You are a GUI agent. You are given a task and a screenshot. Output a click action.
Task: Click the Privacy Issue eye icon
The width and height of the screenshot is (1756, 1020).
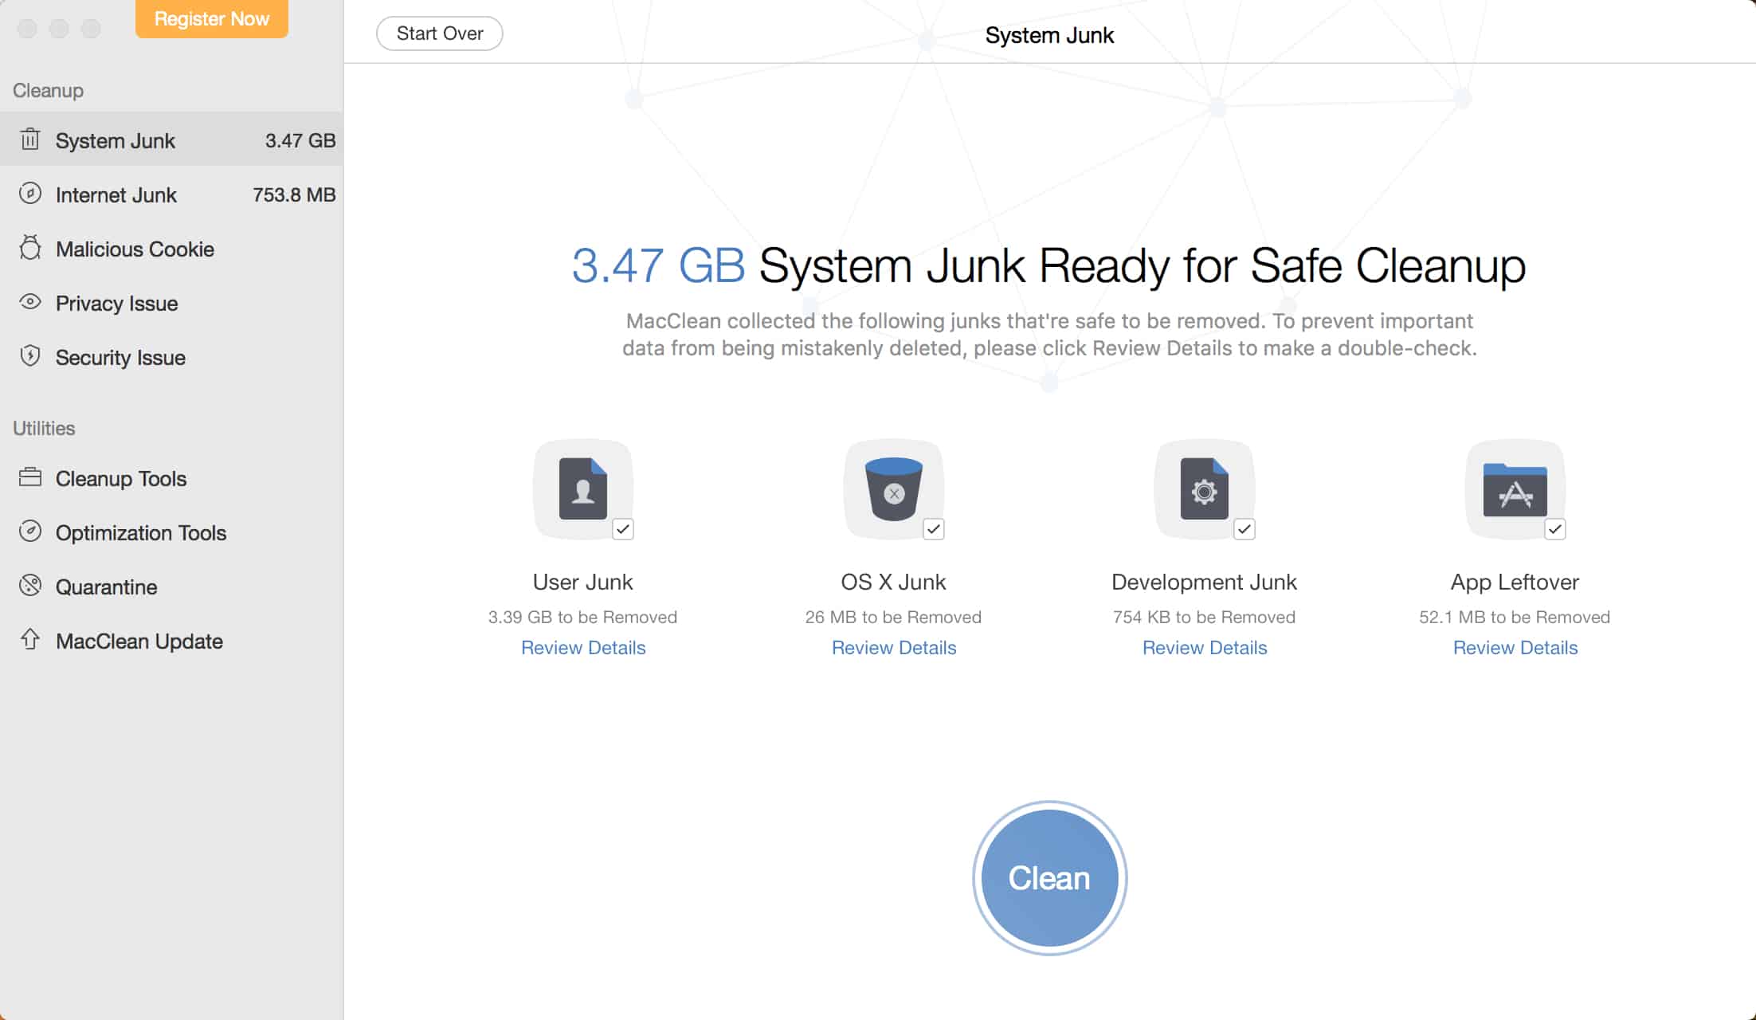coord(30,302)
